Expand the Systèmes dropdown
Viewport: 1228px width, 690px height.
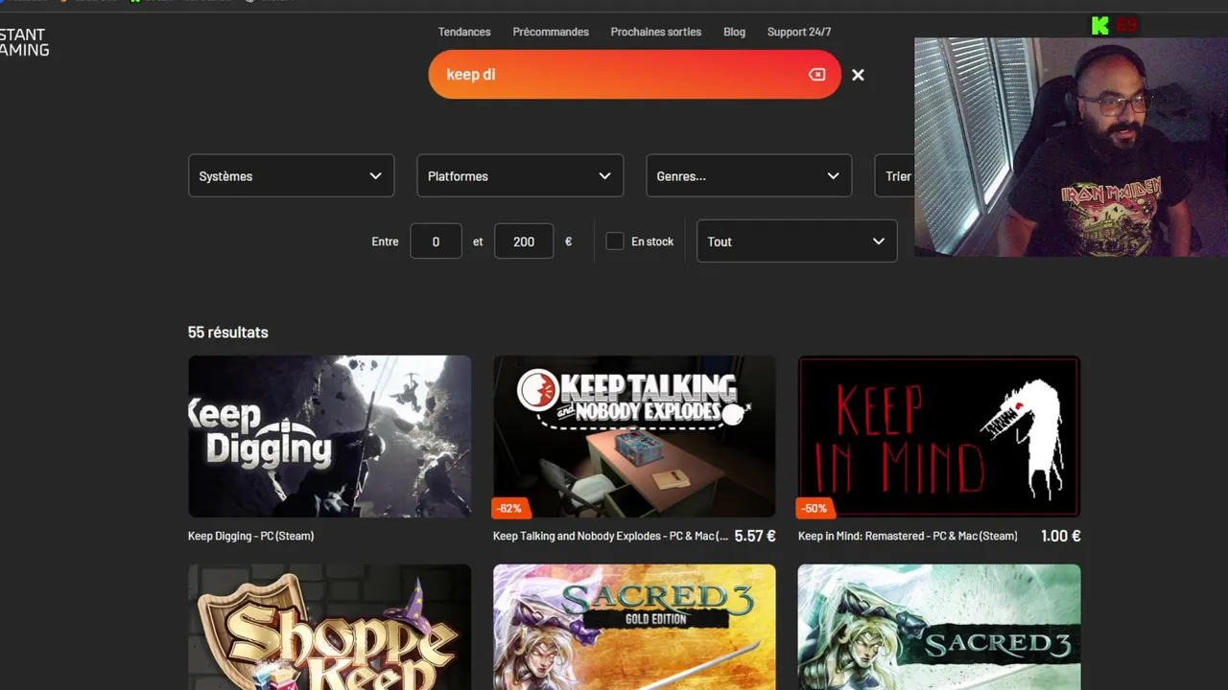coord(291,176)
